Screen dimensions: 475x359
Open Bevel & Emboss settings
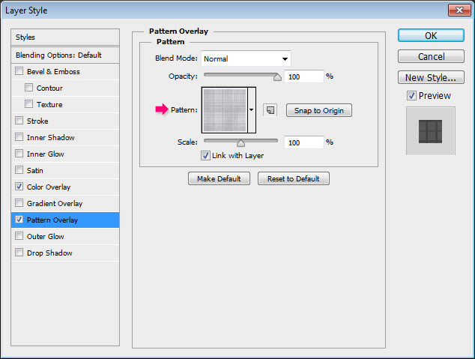pyautogui.click(x=53, y=71)
